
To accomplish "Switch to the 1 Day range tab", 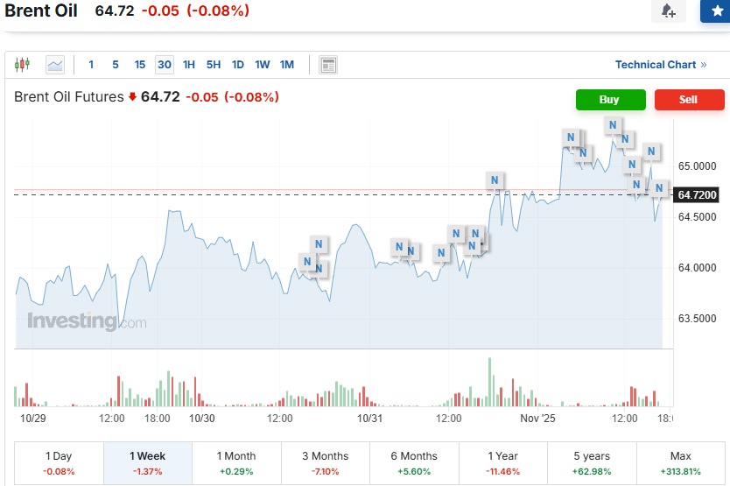I will point(59,463).
